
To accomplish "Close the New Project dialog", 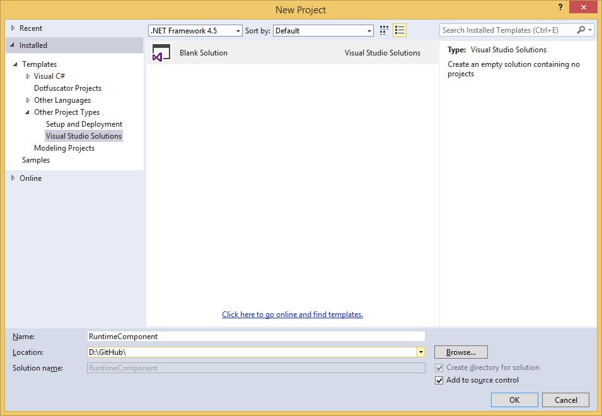I will point(583,8).
